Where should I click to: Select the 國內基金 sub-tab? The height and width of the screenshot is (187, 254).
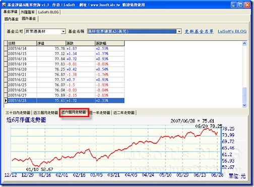click(12, 19)
